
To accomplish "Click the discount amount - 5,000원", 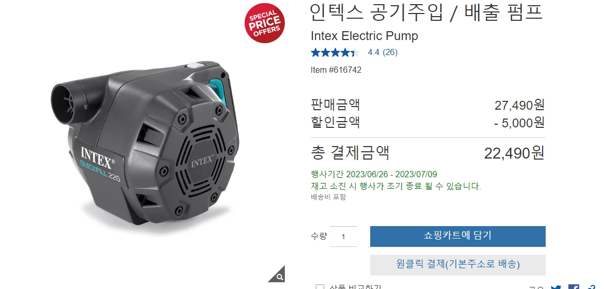I will pyautogui.click(x=520, y=123).
